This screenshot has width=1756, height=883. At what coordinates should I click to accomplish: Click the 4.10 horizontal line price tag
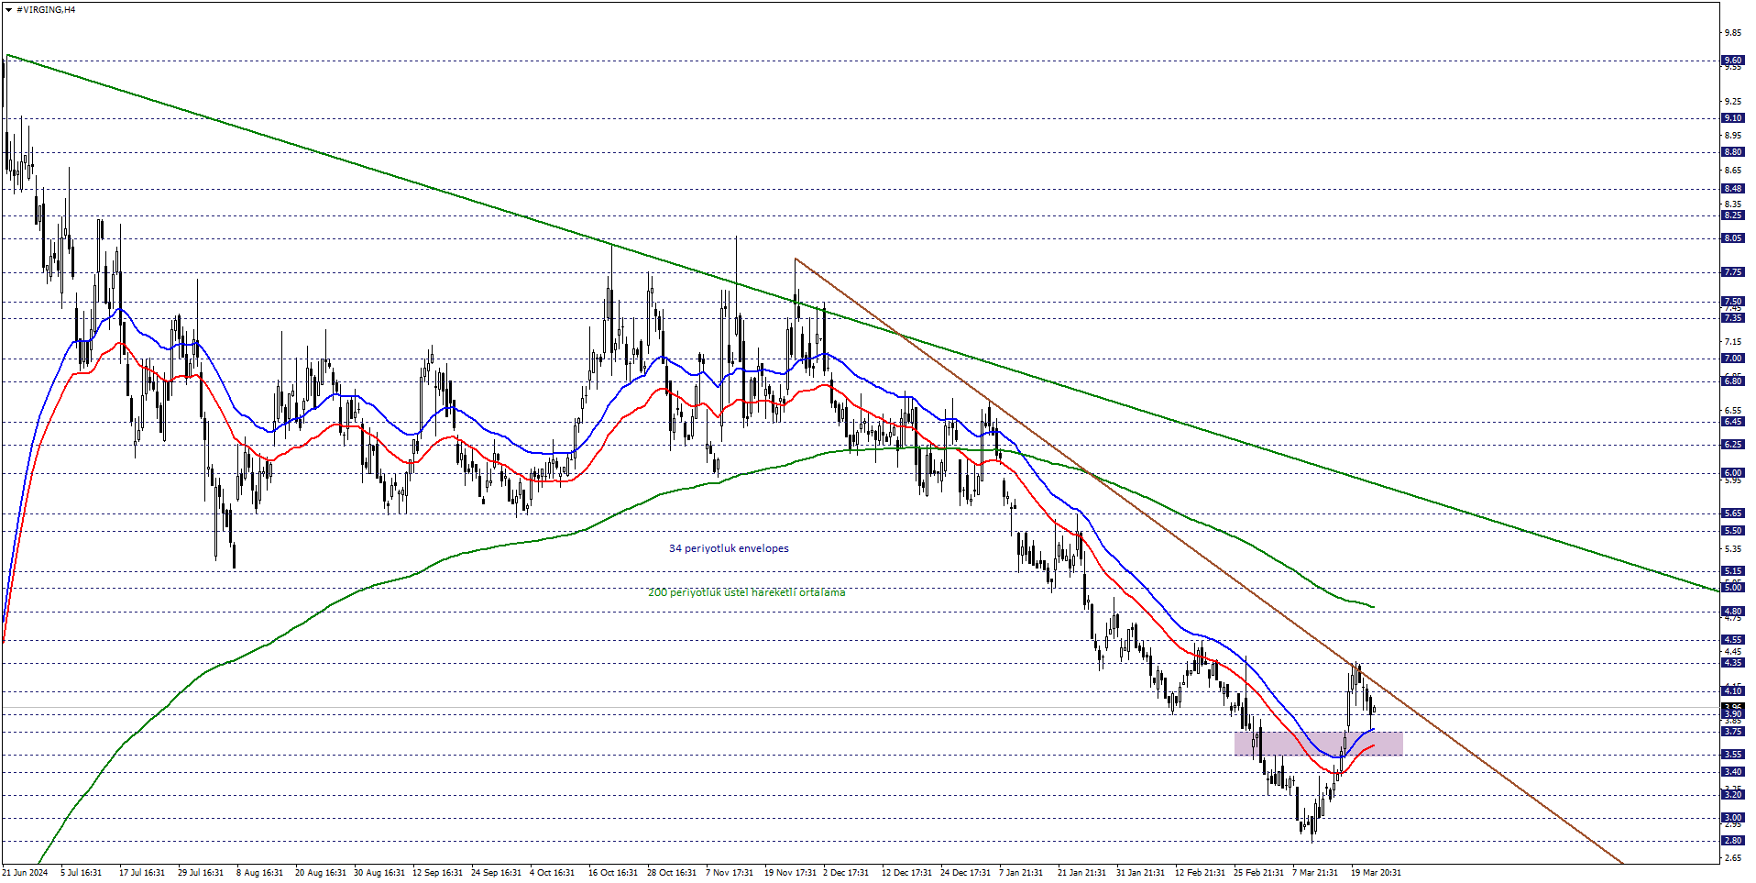click(x=1733, y=691)
